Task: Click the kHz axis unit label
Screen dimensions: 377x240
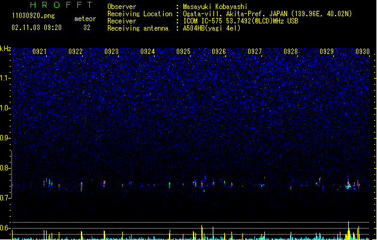Action: 5,49
